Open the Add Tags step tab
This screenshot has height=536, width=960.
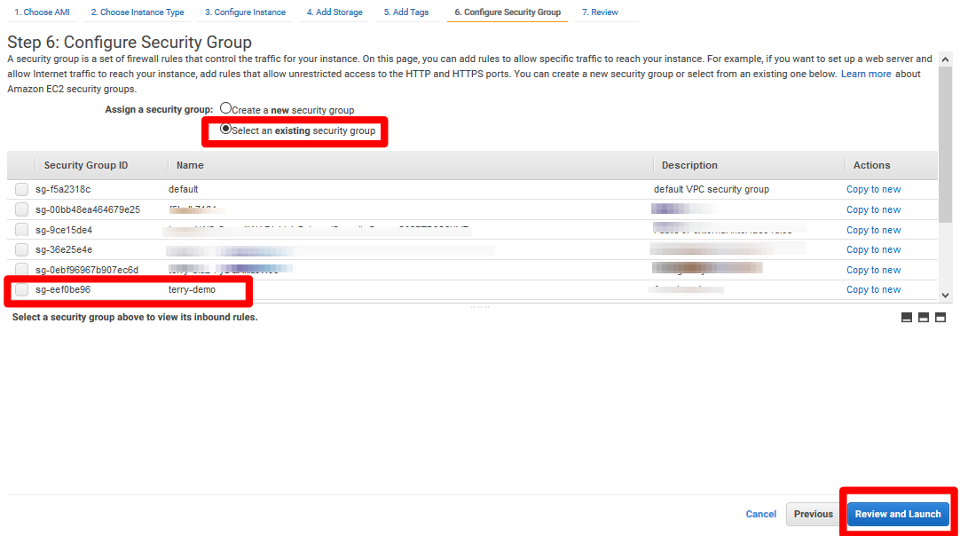point(406,12)
